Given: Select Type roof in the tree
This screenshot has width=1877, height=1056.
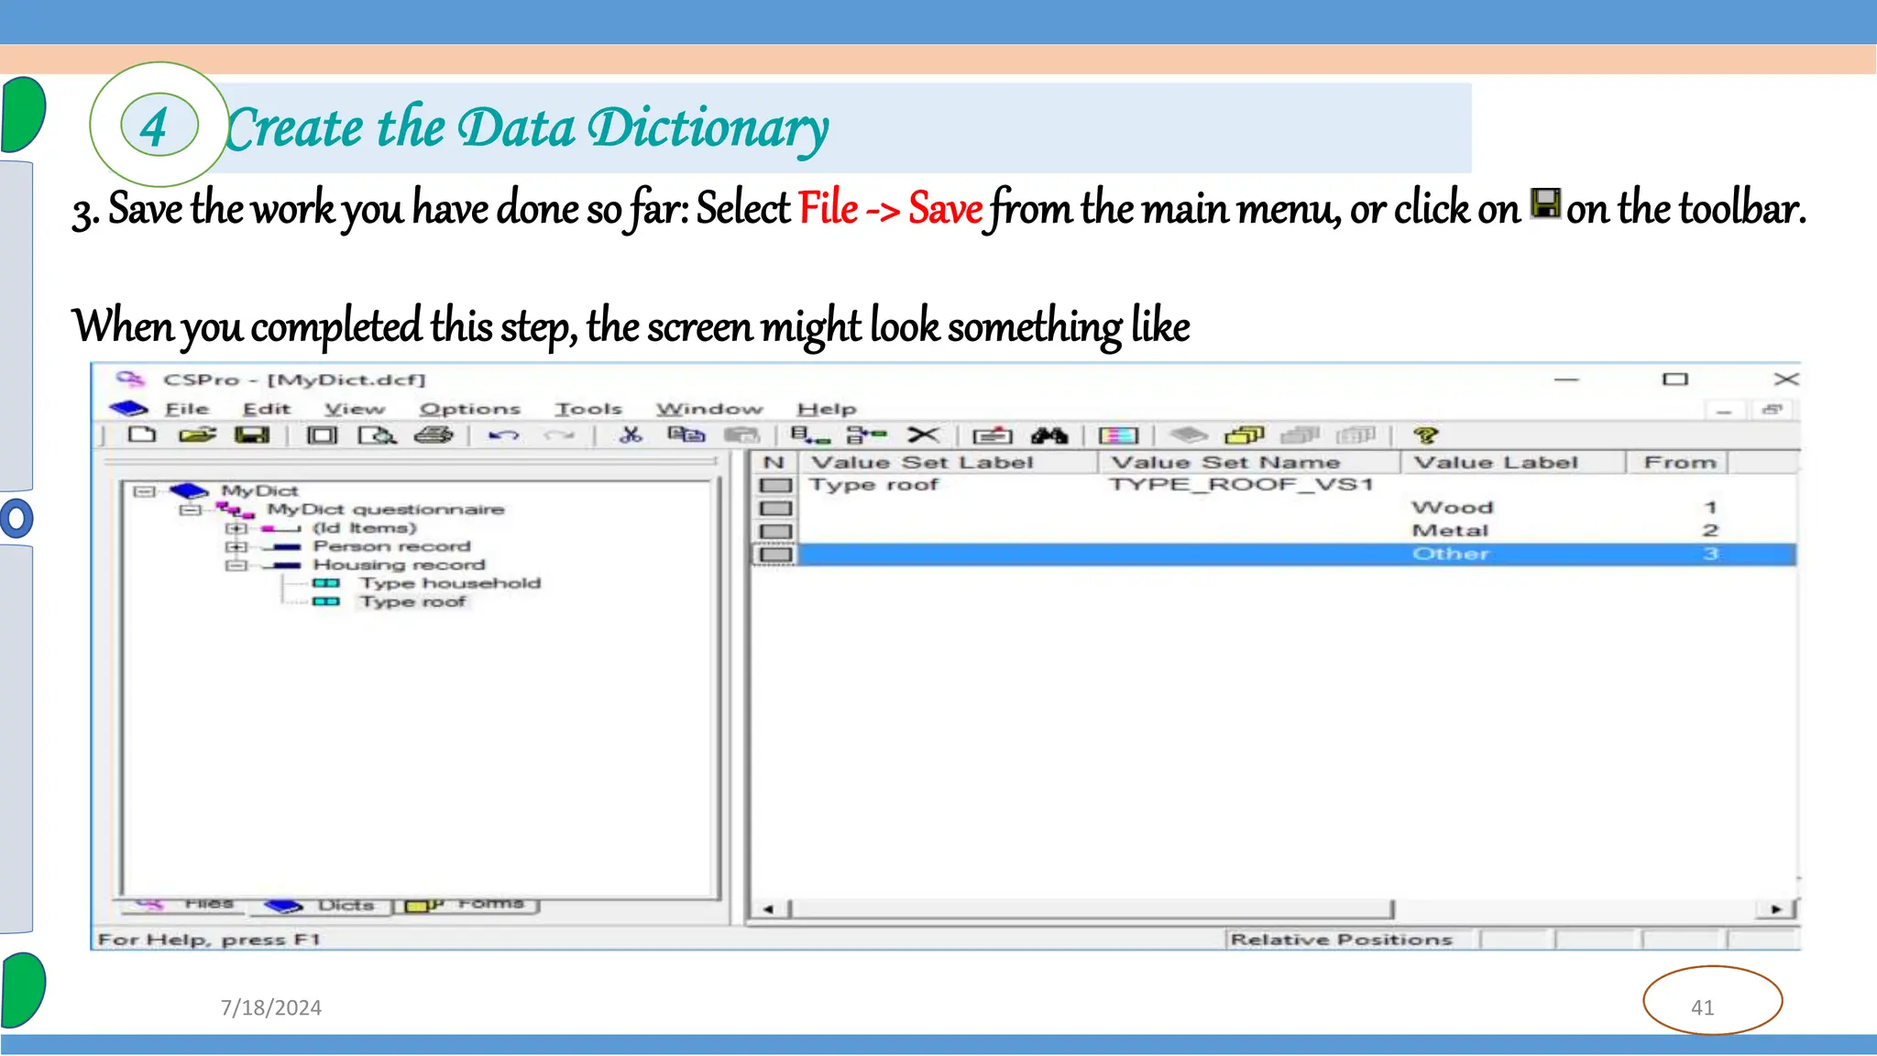Looking at the screenshot, I should [x=413, y=601].
